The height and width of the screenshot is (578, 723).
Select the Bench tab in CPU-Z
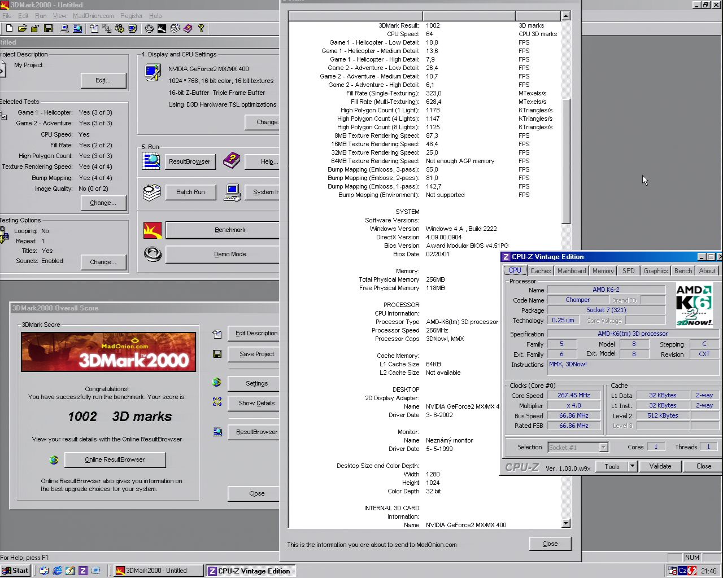coord(683,271)
